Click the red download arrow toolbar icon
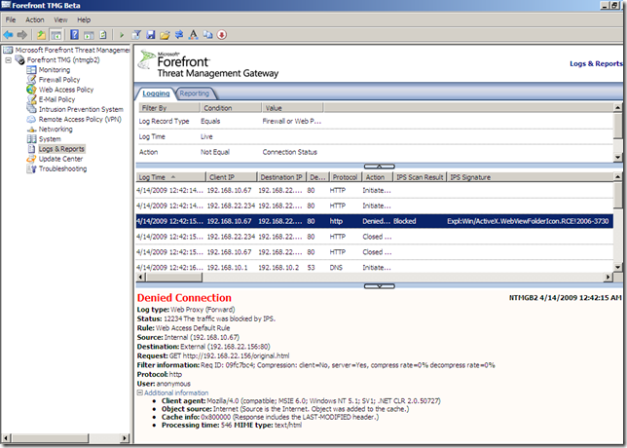Screen dimensions: 627x448 point(222,35)
